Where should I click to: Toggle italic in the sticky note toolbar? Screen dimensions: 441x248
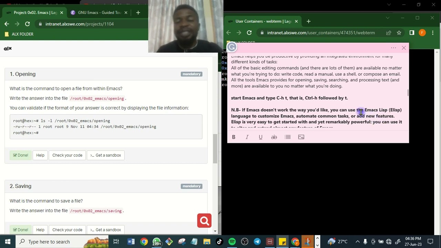pos(247,137)
